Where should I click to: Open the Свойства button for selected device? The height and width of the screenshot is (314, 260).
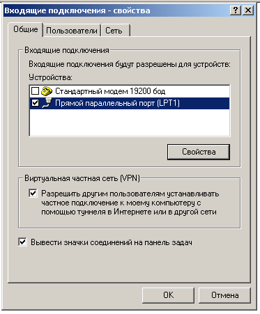pyautogui.click(x=199, y=152)
